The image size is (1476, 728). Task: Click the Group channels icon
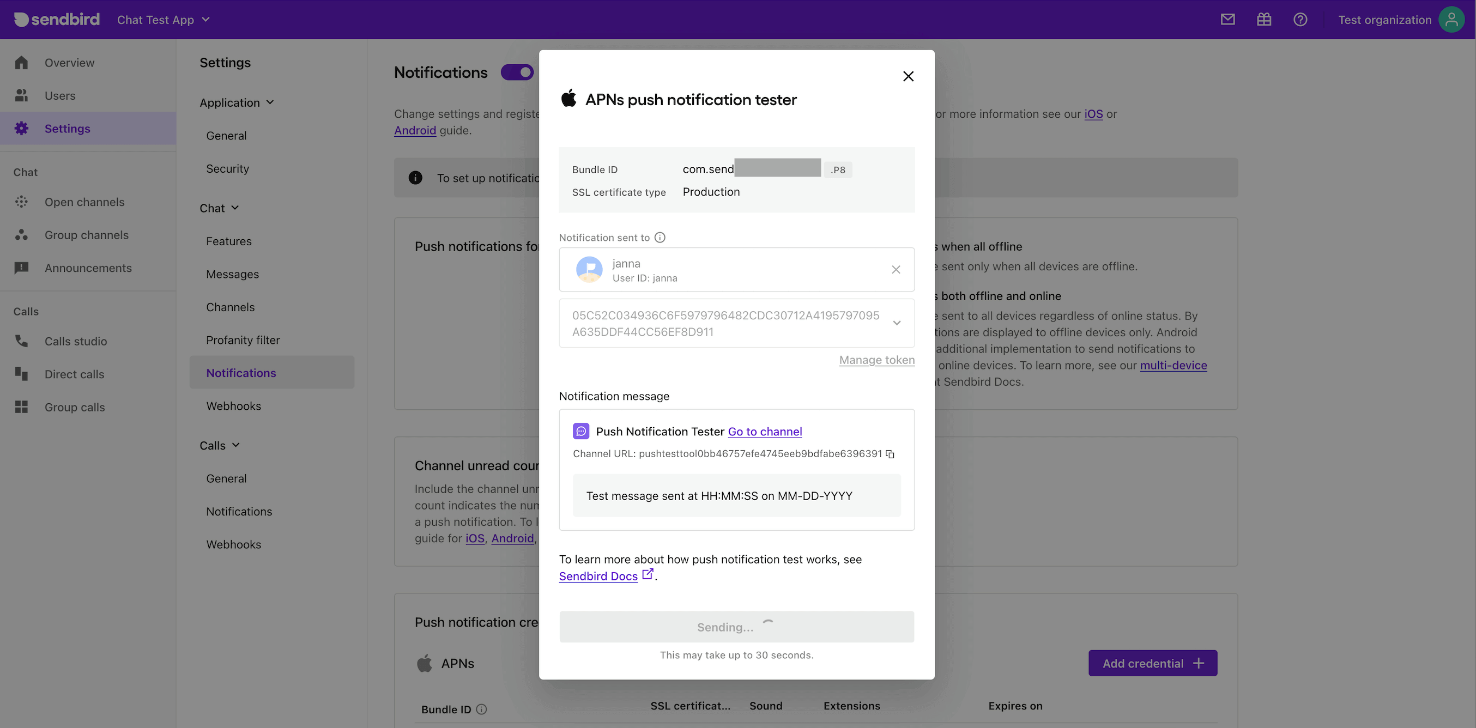22,235
